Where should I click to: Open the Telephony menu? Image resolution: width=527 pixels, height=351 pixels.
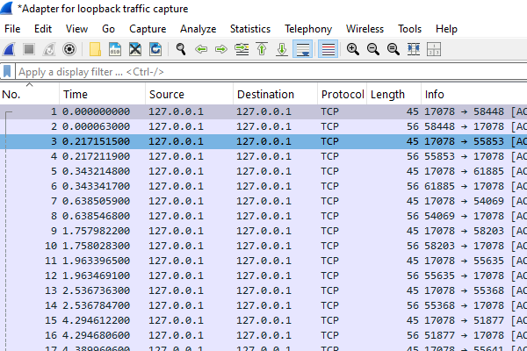pyautogui.click(x=308, y=29)
